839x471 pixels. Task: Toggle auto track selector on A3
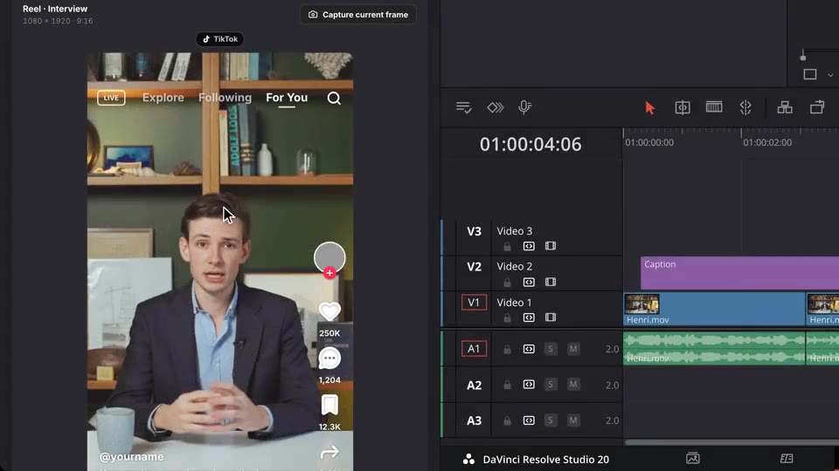click(x=529, y=420)
